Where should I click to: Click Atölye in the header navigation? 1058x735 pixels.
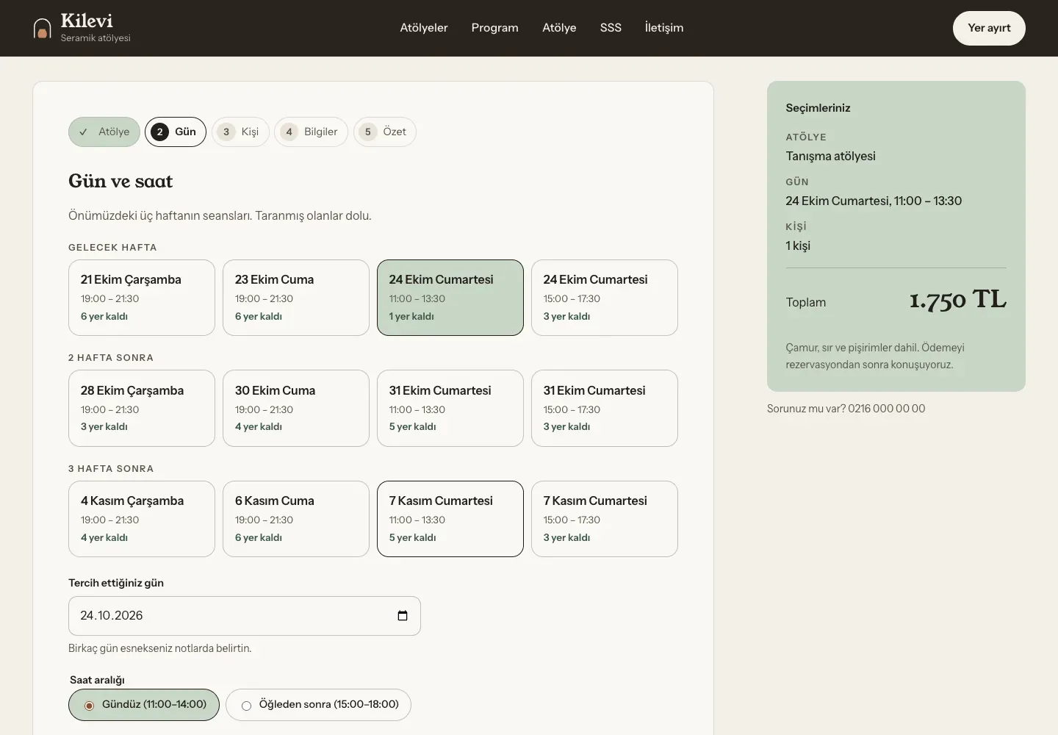point(559,28)
